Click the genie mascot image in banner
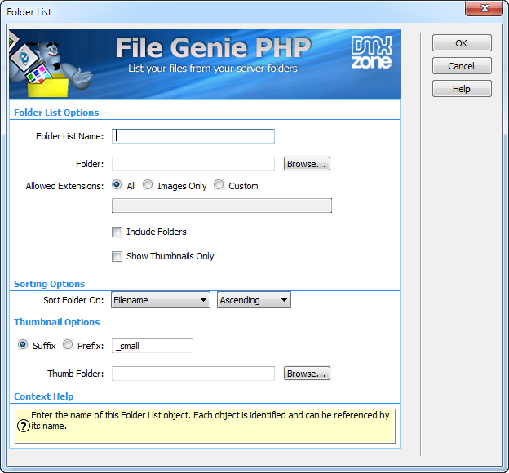This screenshot has width=509, height=473. pos(51,69)
